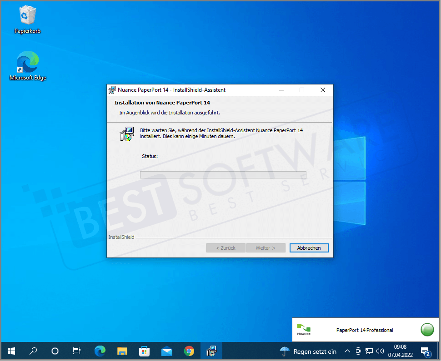Click the clock to open the calendar
Image resolution: width=441 pixels, height=361 pixels.
click(x=400, y=351)
